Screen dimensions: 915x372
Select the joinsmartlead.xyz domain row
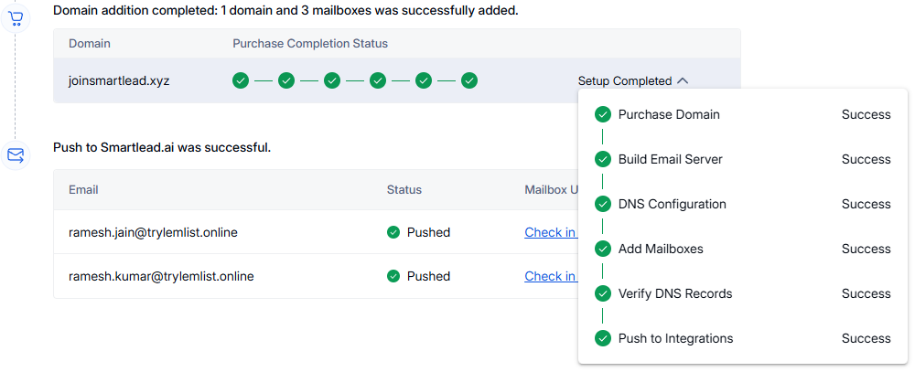pos(119,80)
